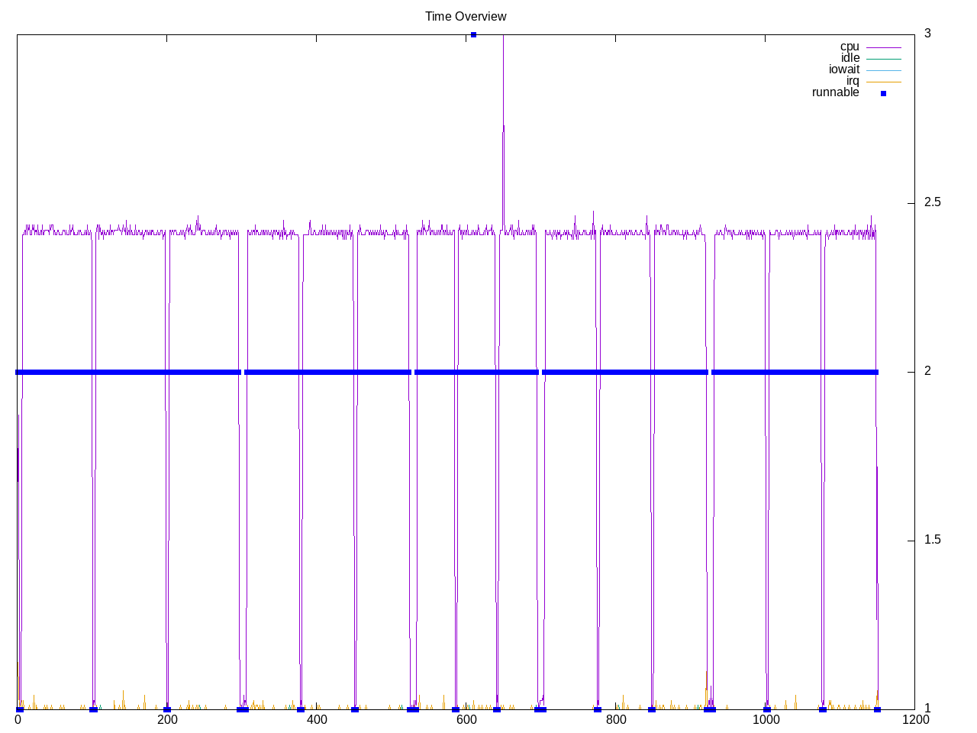
Task: Click the y-axis tick label 2.5
Action: [932, 202]
